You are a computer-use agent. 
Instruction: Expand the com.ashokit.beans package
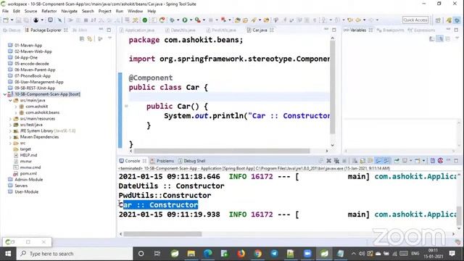pyautogui.click(x=16, y=113)
